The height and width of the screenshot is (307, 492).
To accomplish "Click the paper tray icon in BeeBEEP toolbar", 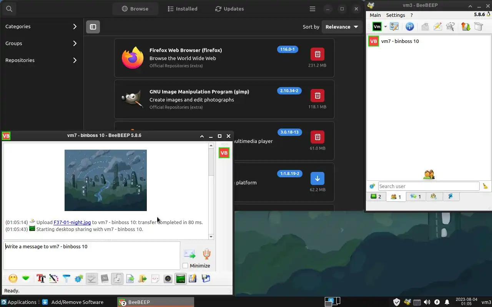I will pyautogui.click(x=479, y=26).
